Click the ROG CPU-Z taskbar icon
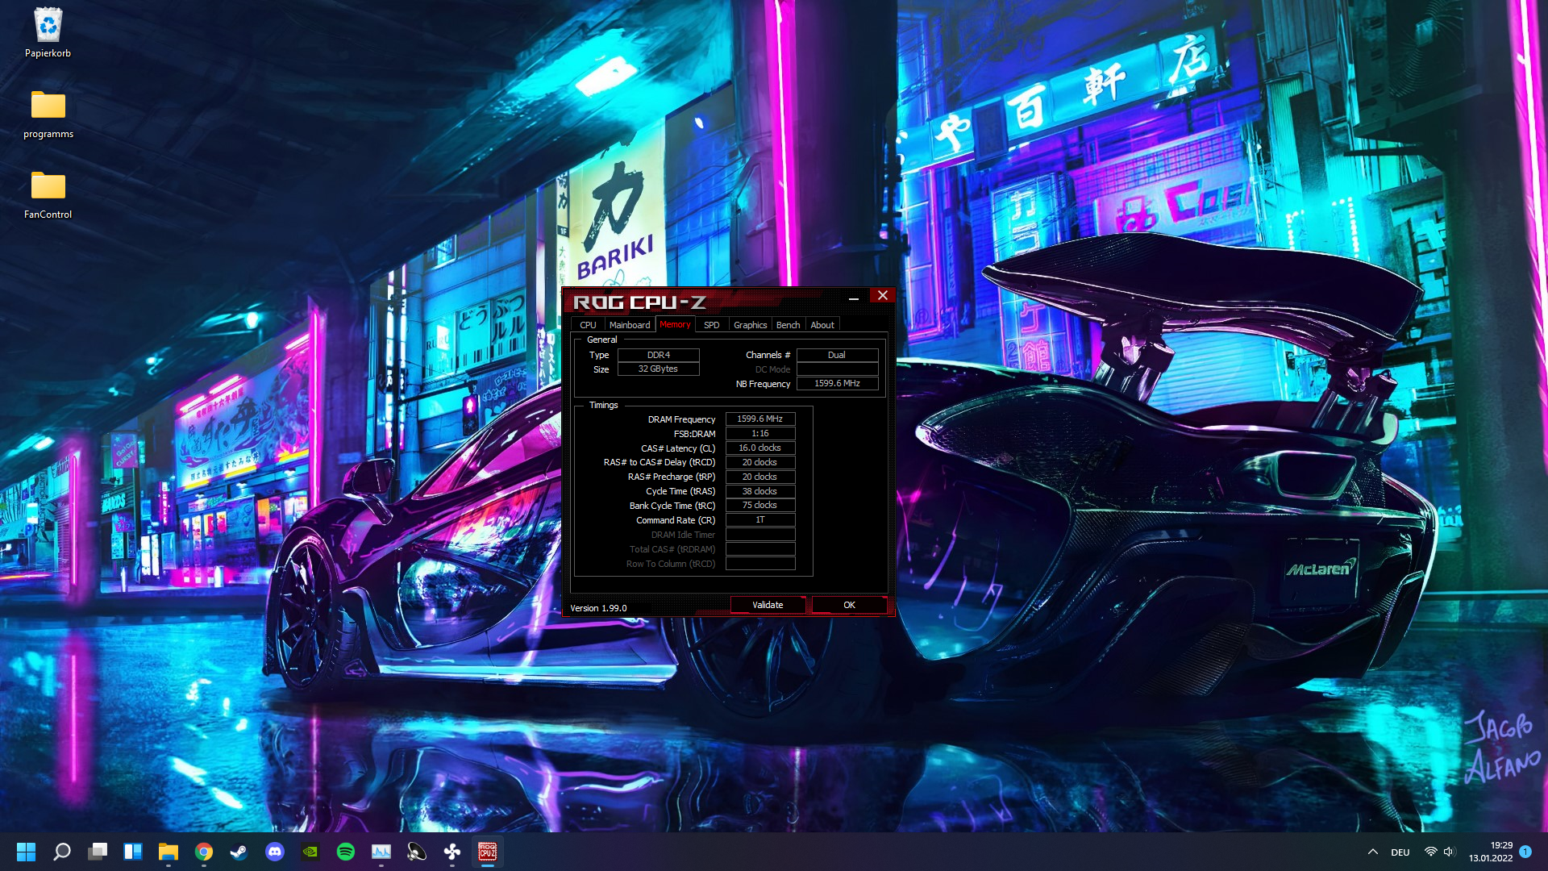Viewport: 1548px width, 871px height. 488,852
